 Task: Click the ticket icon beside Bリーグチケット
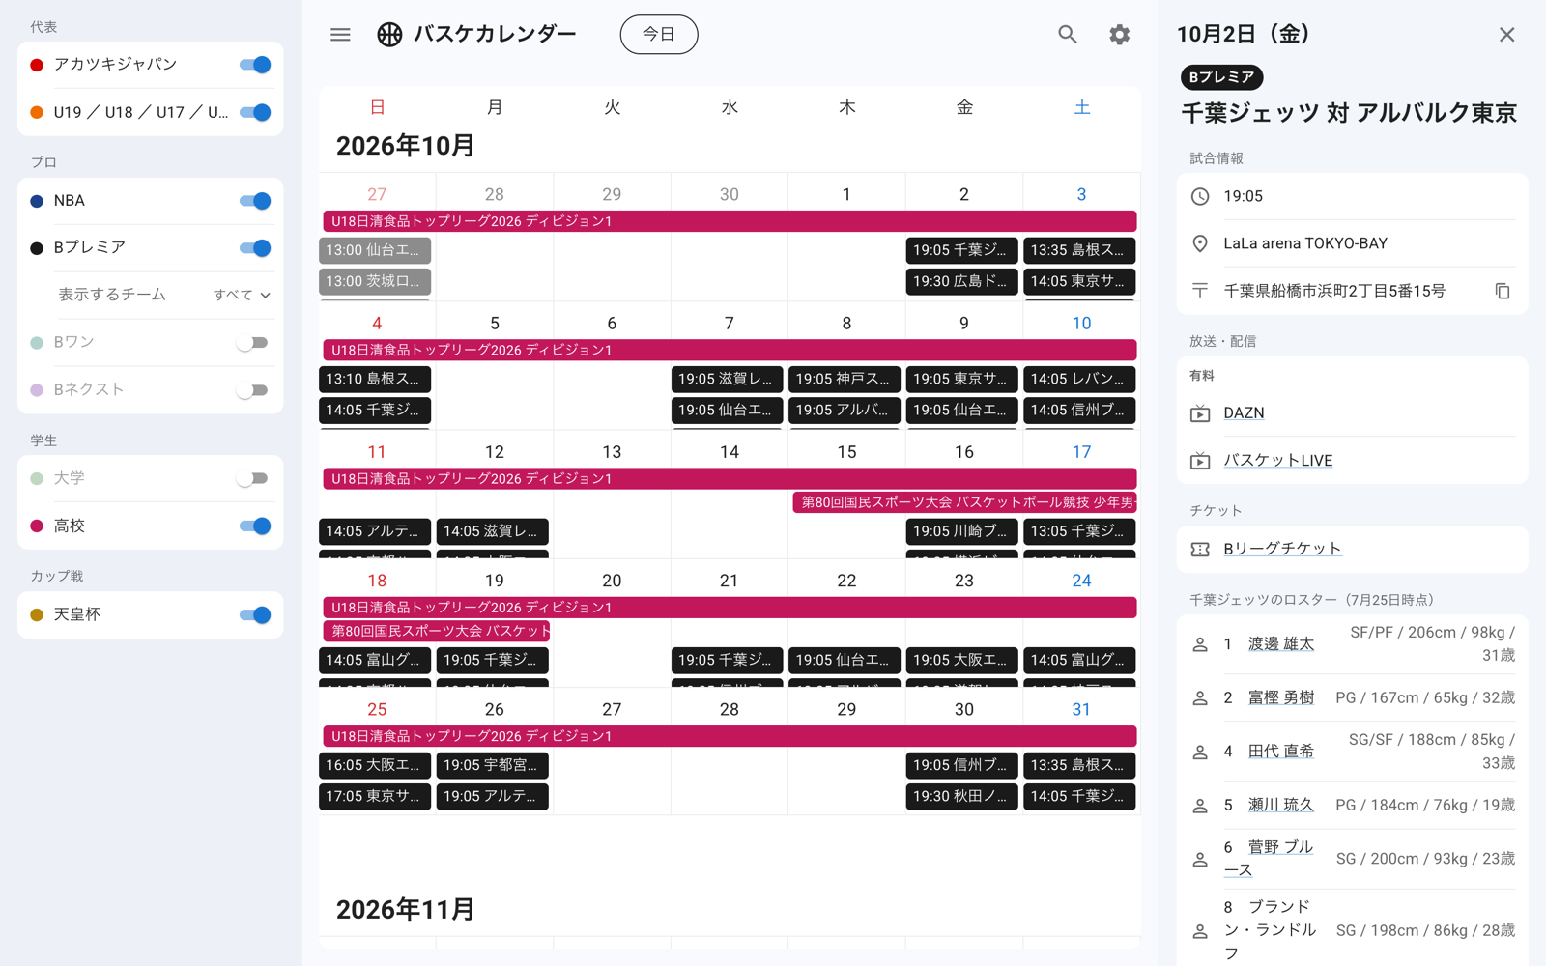[x=1200, y=549]
